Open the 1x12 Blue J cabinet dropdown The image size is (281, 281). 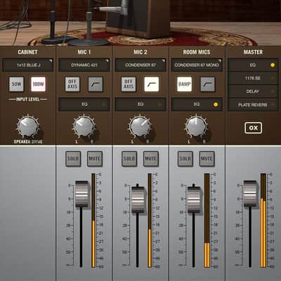[28, 65]
